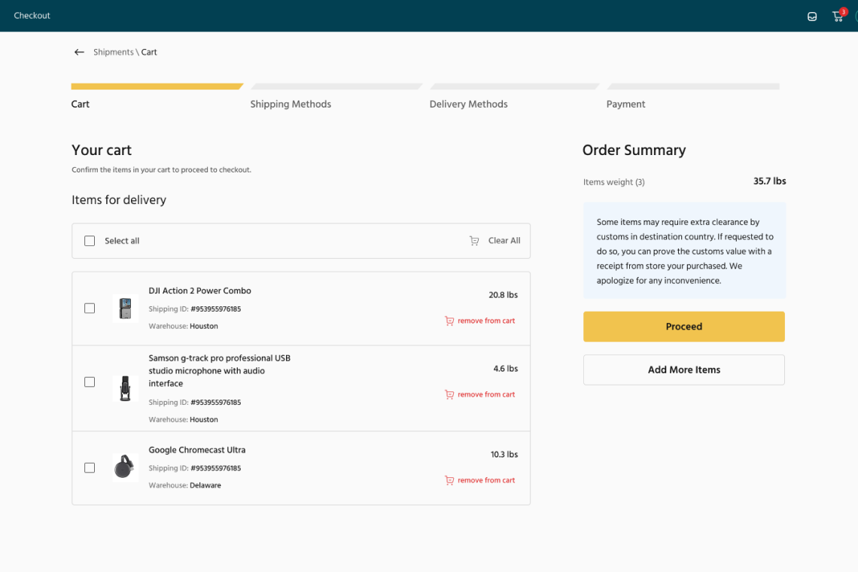This screenshot has width=858, height=572.
Task: Click the Add More Items button
Action: point(683,370)
